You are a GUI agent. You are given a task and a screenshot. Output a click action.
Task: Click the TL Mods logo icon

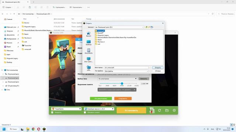click(152, 110)
